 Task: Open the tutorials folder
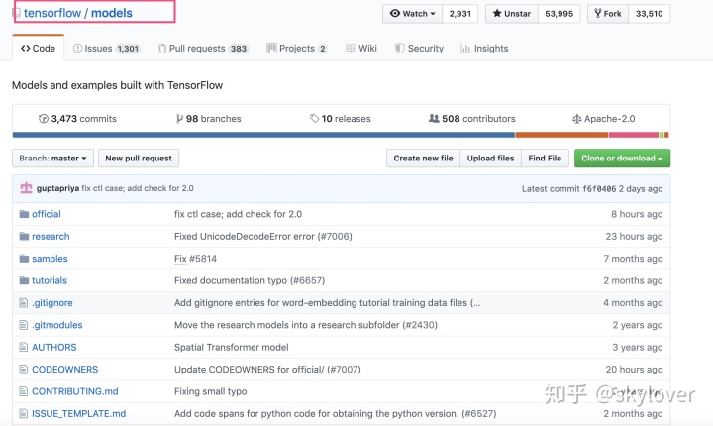click(50, 280)
